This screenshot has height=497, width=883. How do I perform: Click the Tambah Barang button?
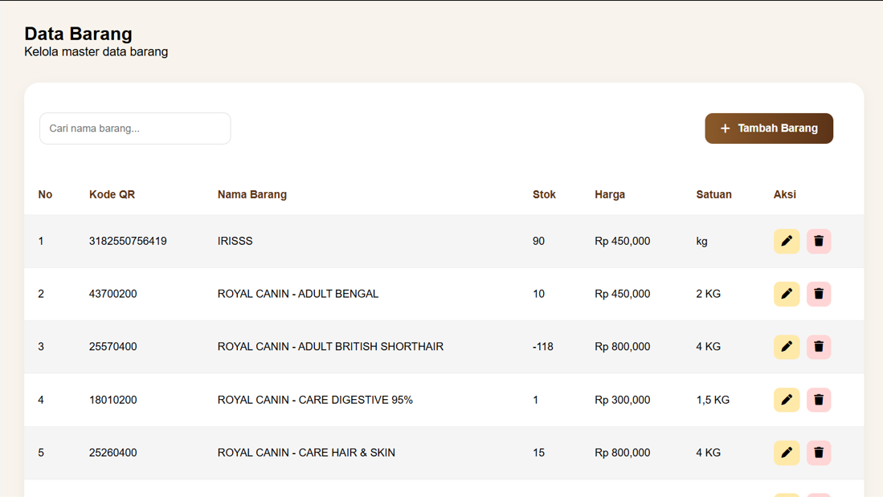(769, 128)
